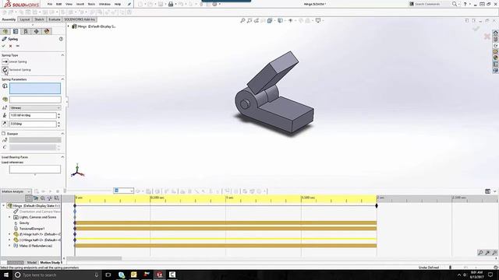Click Zoom to Area in view toolbar
This screenshot has height=280, width=499.
click(249, 21)
